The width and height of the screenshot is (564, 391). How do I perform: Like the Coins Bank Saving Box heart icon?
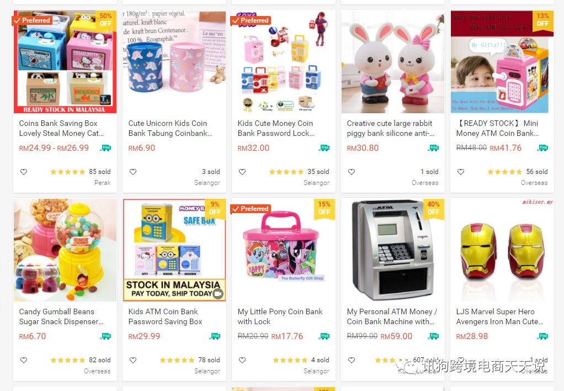pos(24,172)
